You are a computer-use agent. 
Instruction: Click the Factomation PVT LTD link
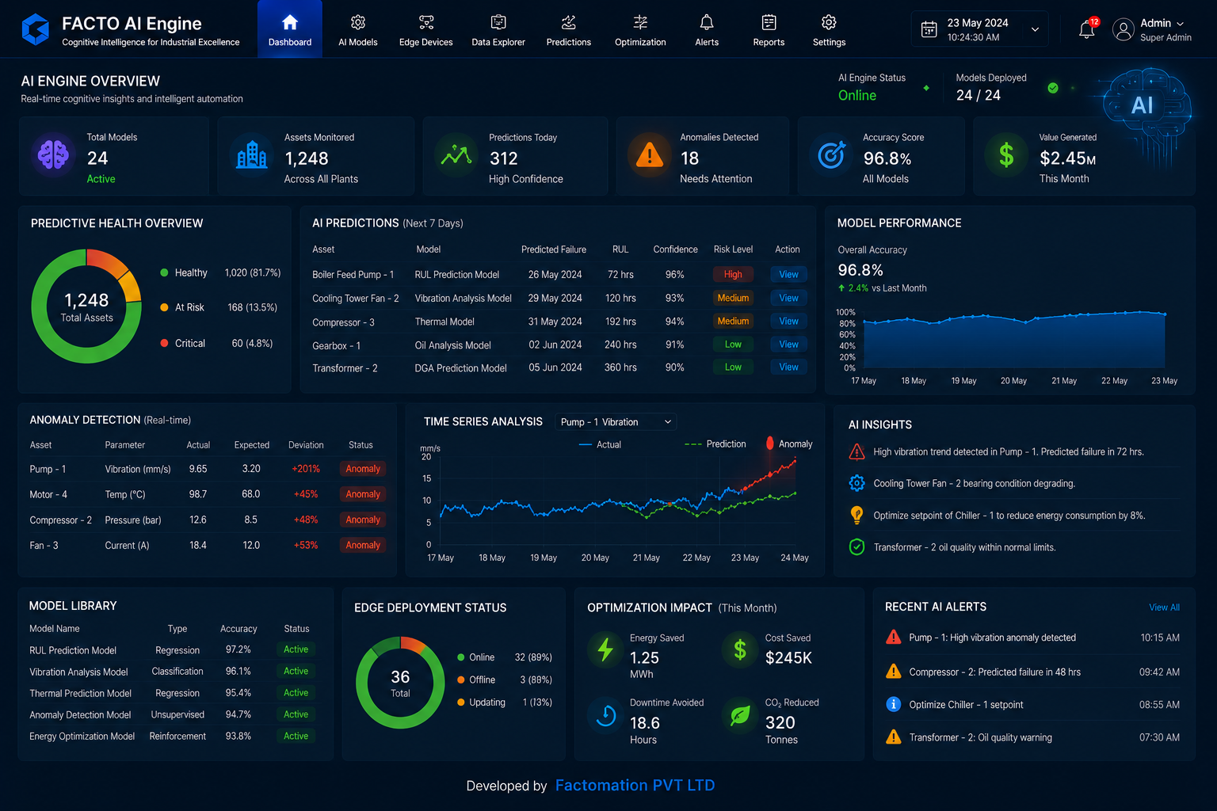[x=635, y=785]
